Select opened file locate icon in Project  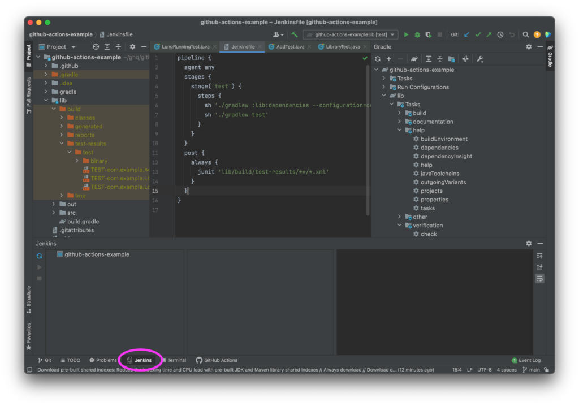(x=96, y=47)
